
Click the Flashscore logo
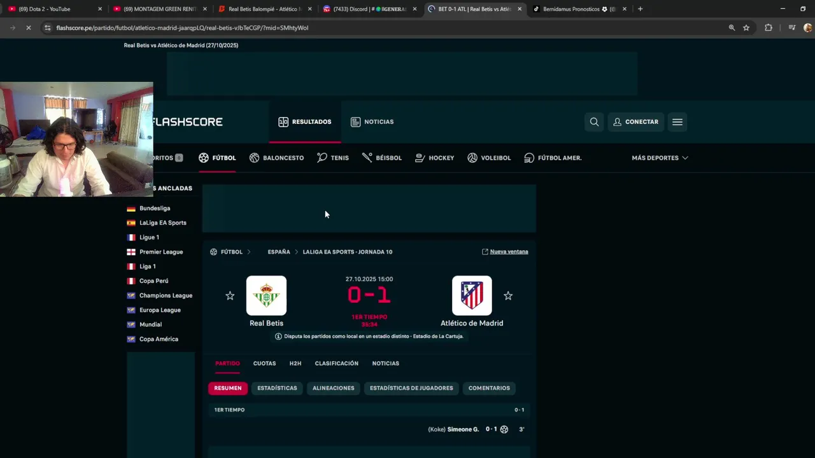(x=187, y=121)
